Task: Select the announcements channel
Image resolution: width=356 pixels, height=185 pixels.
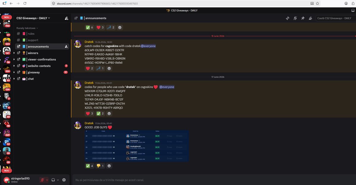Action: pyautogui.click(x=42, y=46)
